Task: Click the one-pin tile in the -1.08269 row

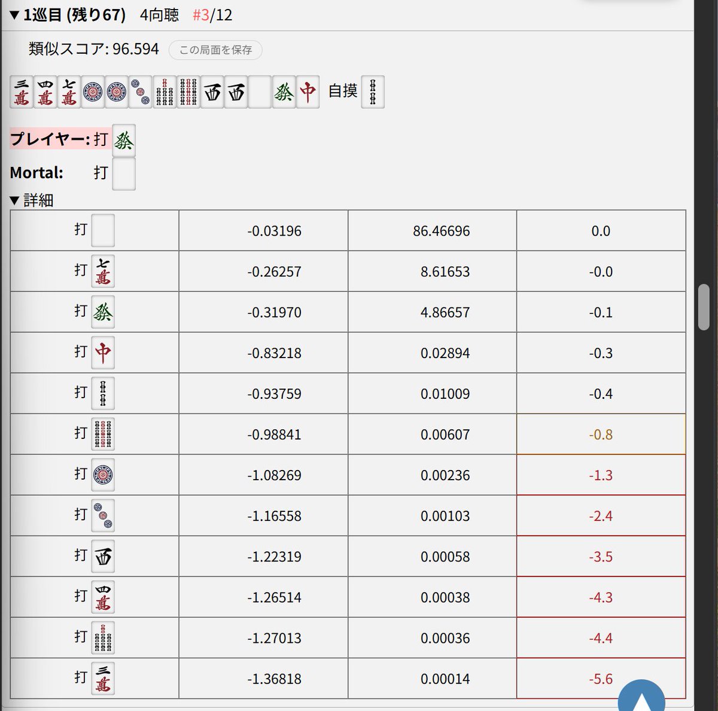Action: click(x=103, y=475)
